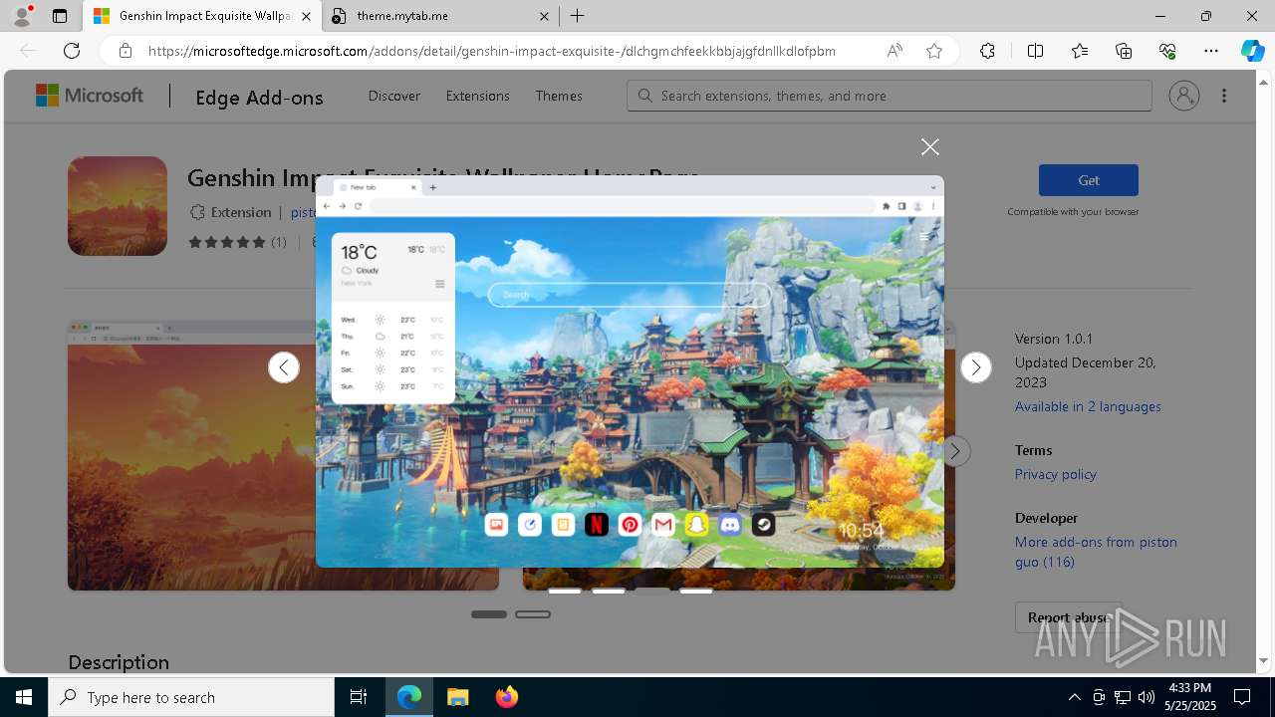Open File Explorer from taskbar
Image resolution: width=1275 pixels, height=717 pixels.
coord(458,697)
